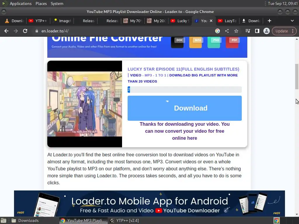Go back to the previous page
The width and height of the screenshot is (299, 224).
[x=6, y=31]
